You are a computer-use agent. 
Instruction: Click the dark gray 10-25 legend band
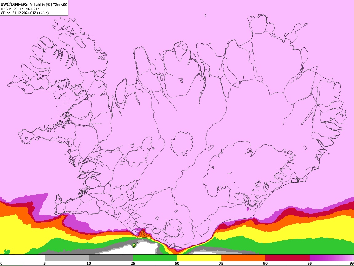111,258
